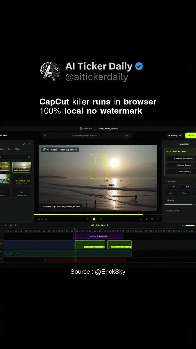This screenshot has width=196, height=349.
Task: Click the Flip V button
Action: pyautogui.click(x=184, y=193)
